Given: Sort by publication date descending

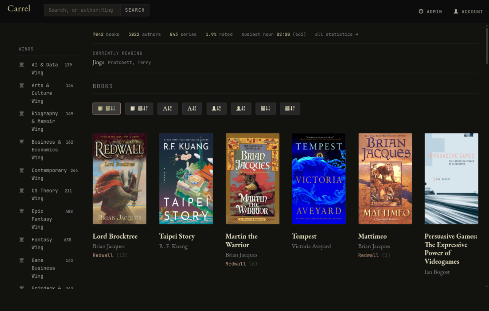Looking at the screenshot, I should click(x=290, y=108).
